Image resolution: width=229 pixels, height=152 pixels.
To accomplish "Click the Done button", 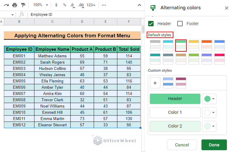I will click(x=214, y=145).
